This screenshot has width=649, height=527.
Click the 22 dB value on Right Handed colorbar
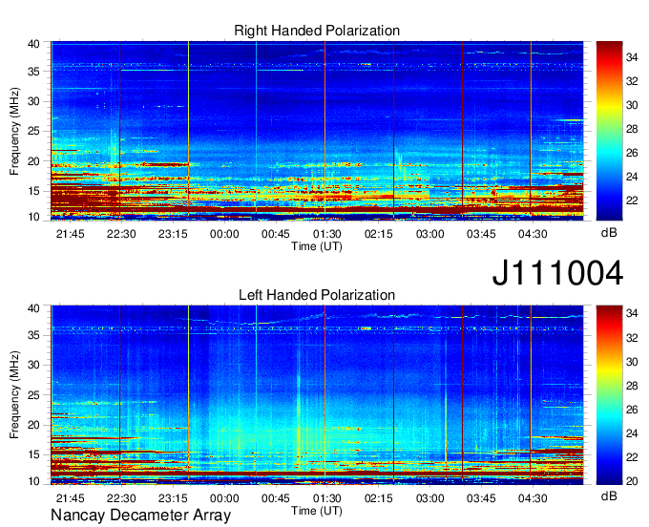coord(632,200)
